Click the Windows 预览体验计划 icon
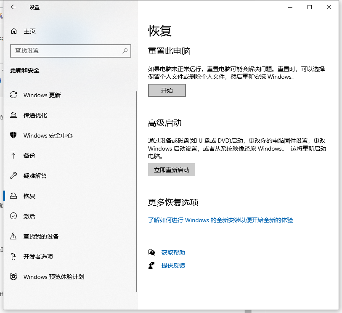 point(14,277)
